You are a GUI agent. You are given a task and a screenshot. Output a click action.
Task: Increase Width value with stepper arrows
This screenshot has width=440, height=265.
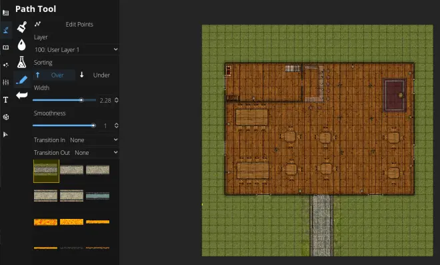pos(117,99)
